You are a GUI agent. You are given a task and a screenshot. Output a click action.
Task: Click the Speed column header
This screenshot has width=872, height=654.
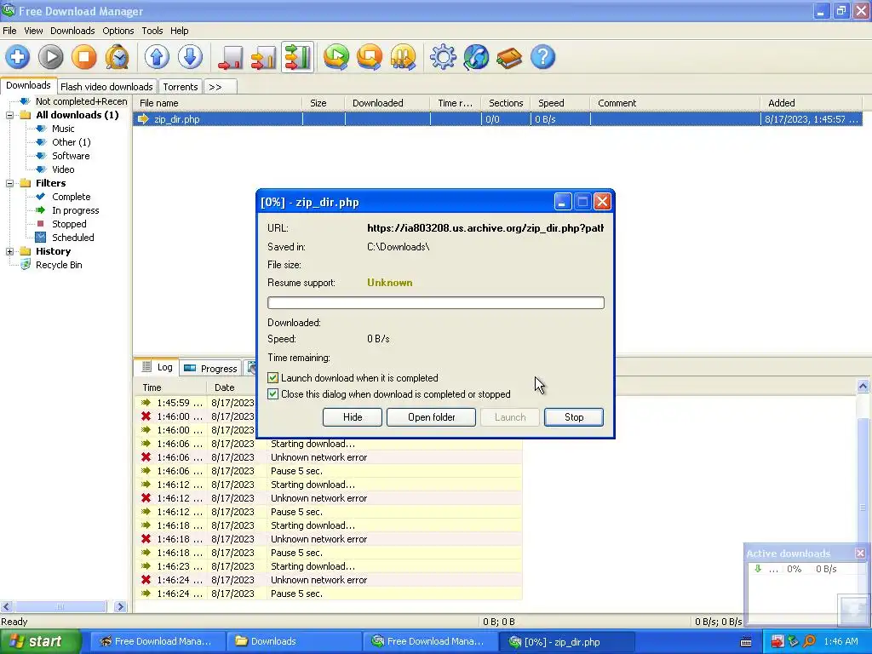[x=560, y=103]
